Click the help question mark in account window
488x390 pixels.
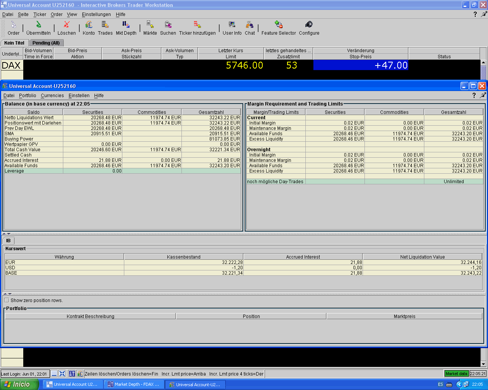[x=474, y=95]
